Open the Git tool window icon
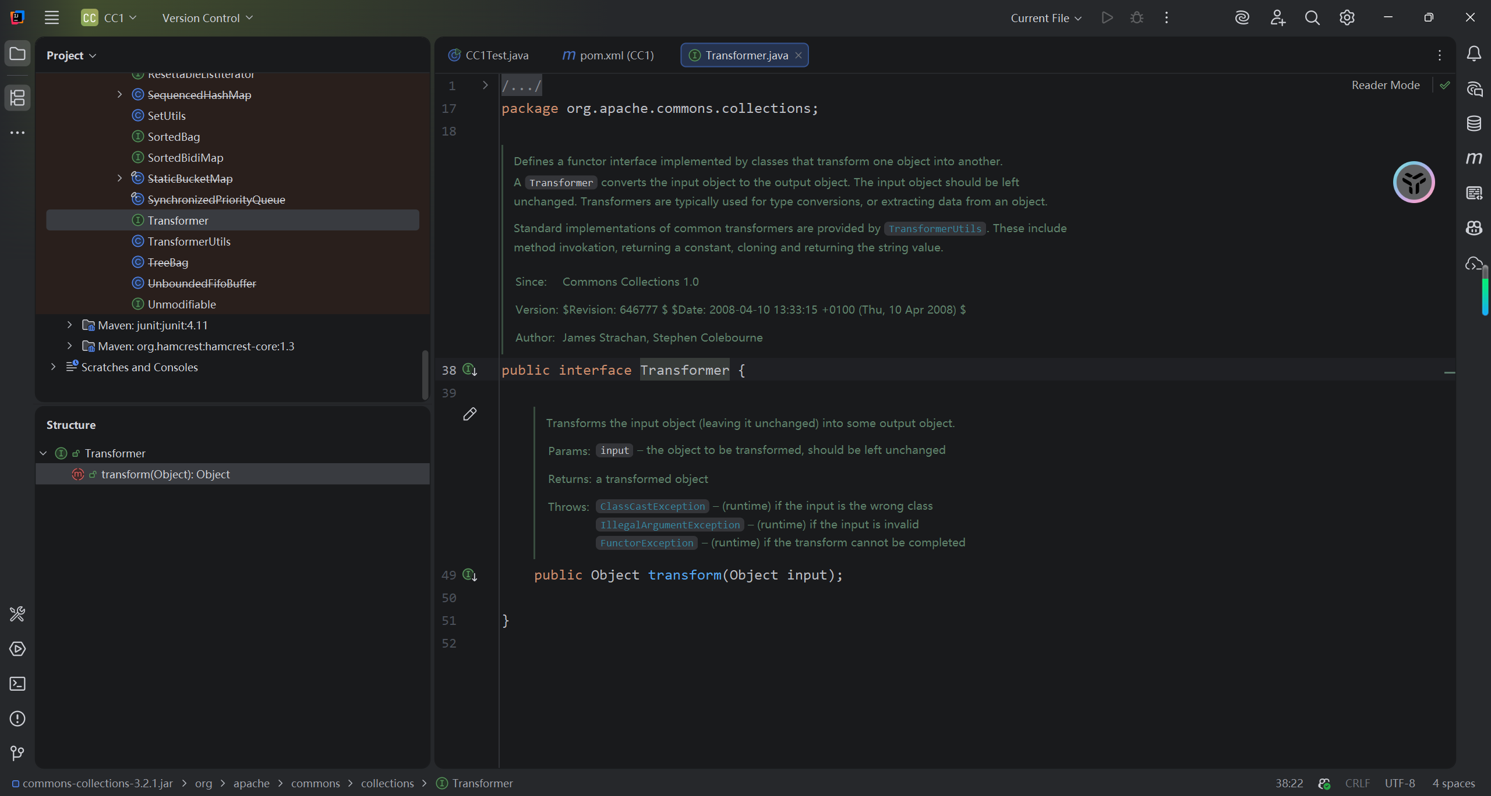The image size is (1491, 796). click(17, 754)
